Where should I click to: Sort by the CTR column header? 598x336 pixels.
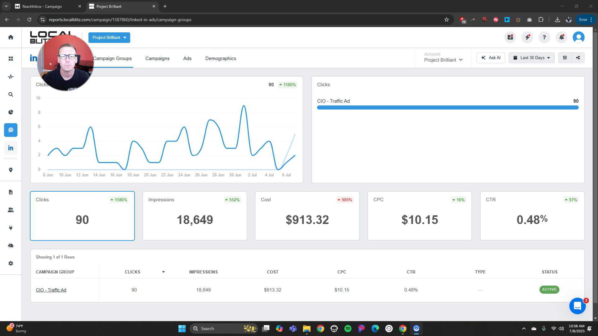(x=411, y=272)
